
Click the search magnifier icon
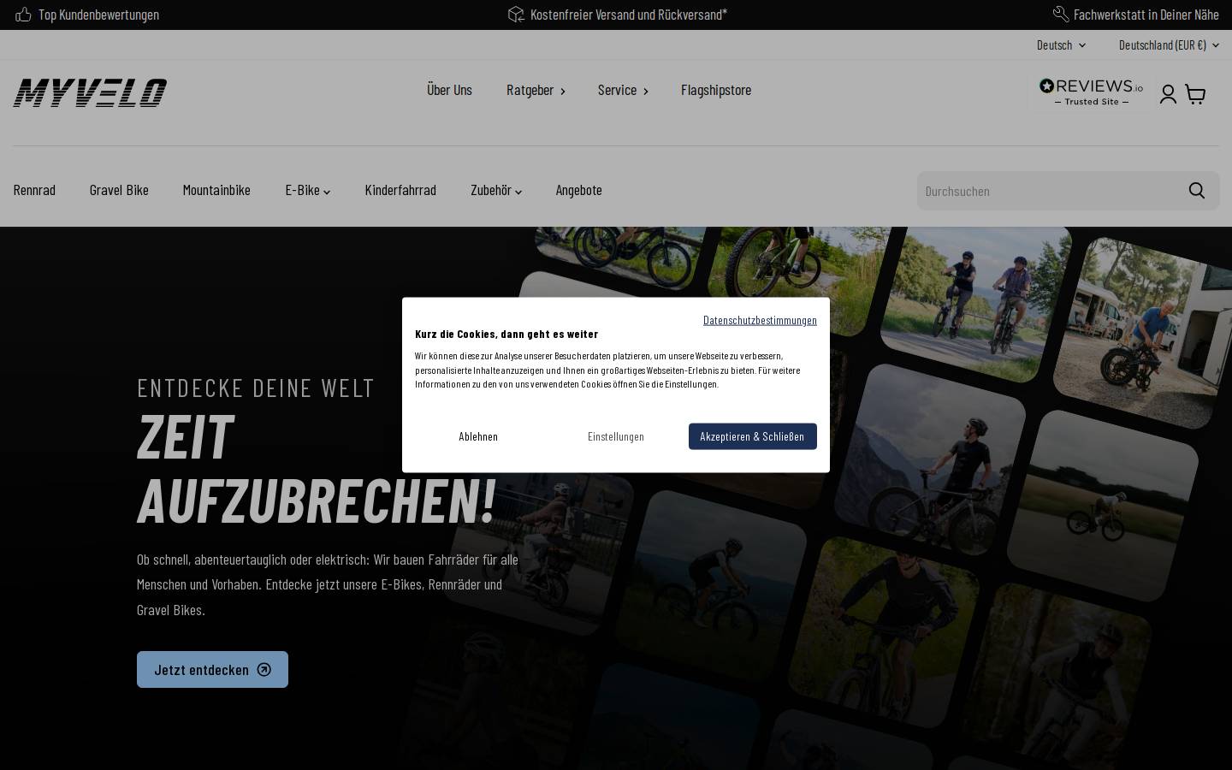pos(1197,191)
